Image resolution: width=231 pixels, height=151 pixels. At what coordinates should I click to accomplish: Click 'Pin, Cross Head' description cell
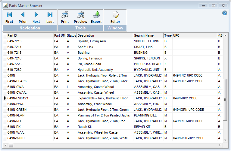click(89, 64)
